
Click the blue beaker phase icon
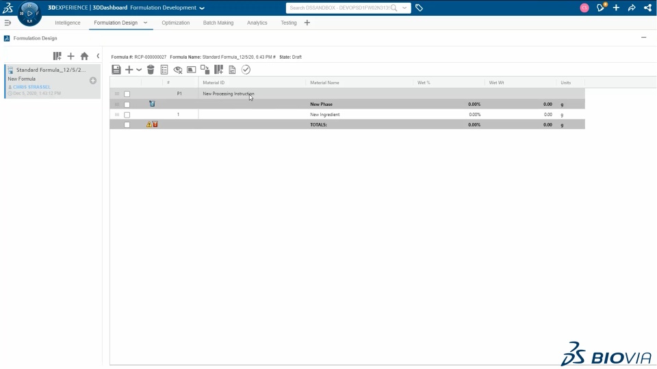(152, 104)
